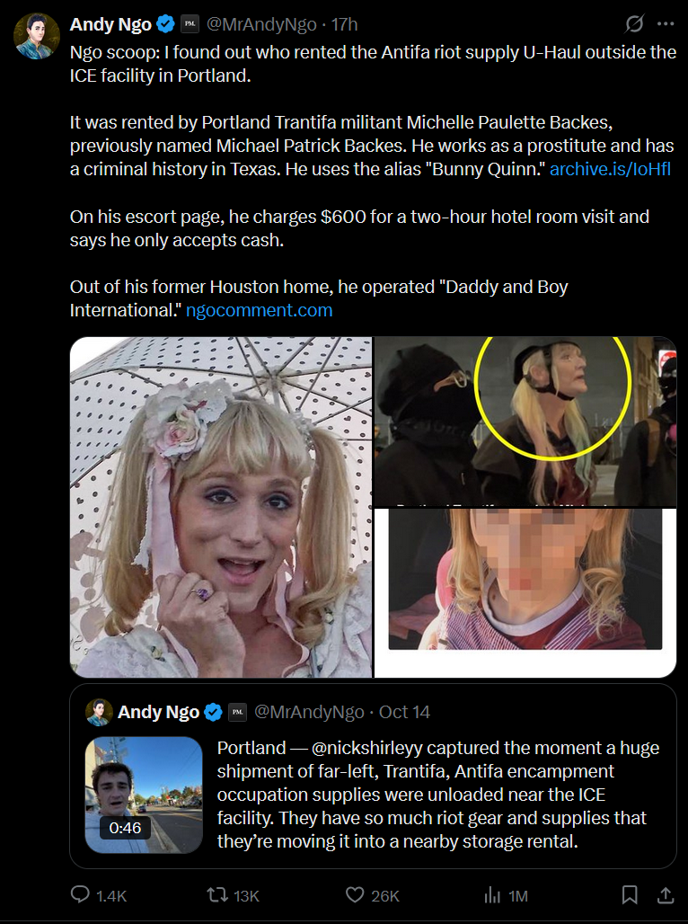Click the @MrAndyNgo handle in main post
The height and width of the screenshot is (924, 688).
[261, 24]
